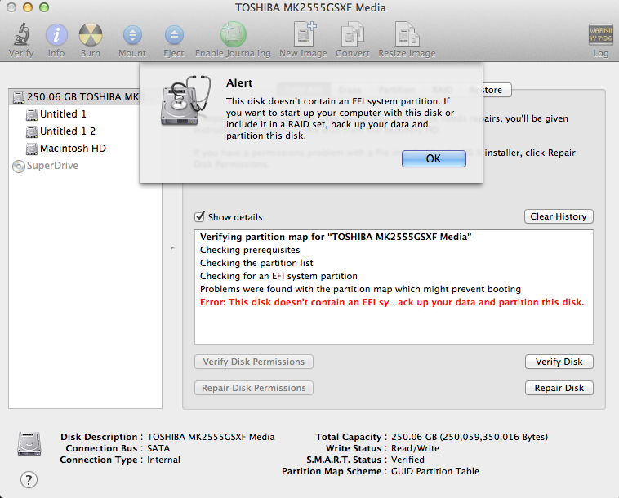Click the Verify Disk button

559,362
